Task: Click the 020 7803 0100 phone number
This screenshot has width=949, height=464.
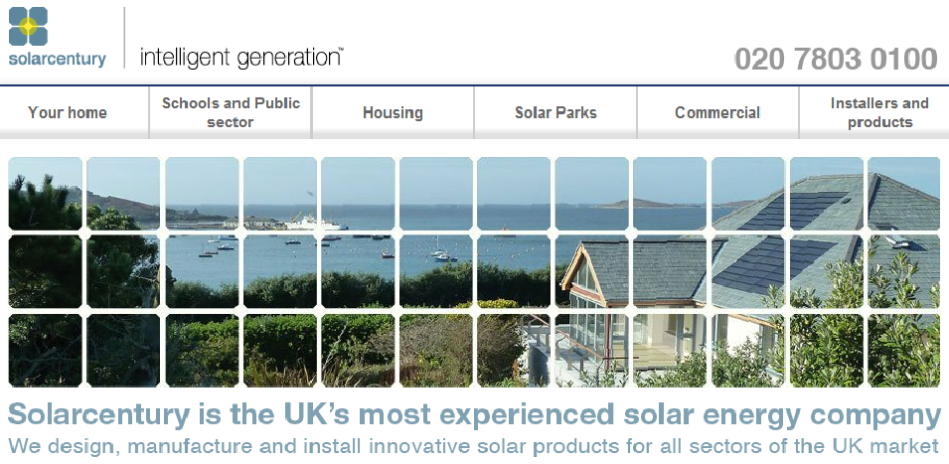Action: [x=836, y=59]
